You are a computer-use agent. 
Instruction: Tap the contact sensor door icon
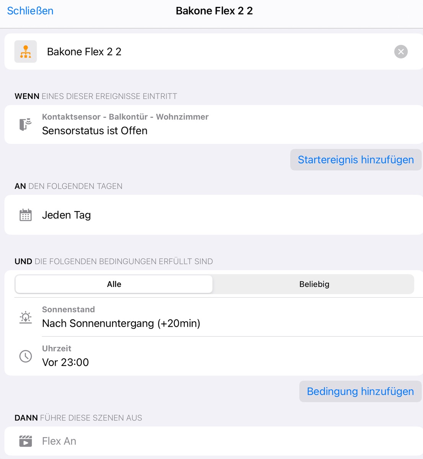tap(25, 124)
